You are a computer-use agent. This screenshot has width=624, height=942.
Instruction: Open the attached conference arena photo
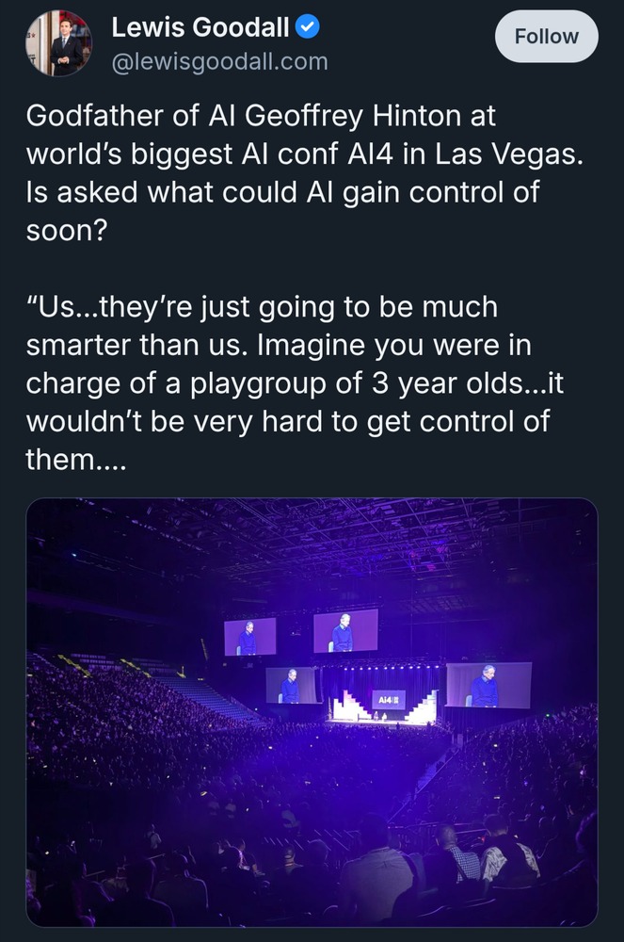[312, 711]
